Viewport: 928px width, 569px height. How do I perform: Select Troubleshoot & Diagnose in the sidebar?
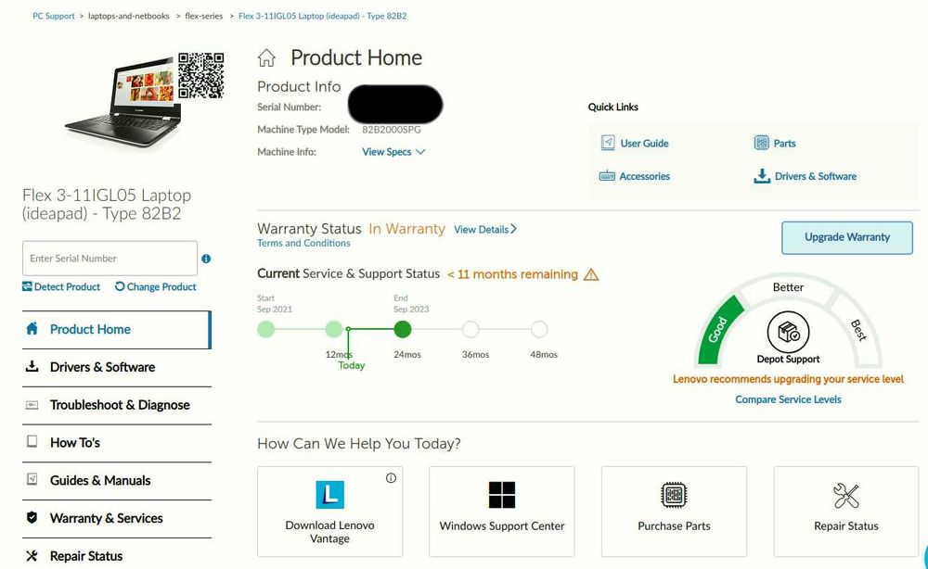(119, 405)
